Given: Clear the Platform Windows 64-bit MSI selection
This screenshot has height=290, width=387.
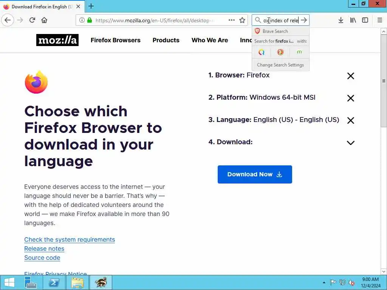Looking at the screenshot, I should point(351,98).
